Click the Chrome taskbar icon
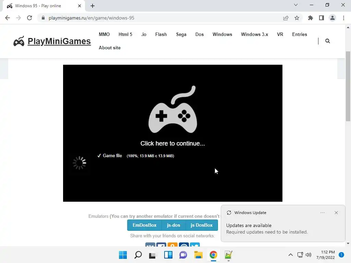This screenshot has width=351, height=263. pyautogui.click(x=213, y=255)
